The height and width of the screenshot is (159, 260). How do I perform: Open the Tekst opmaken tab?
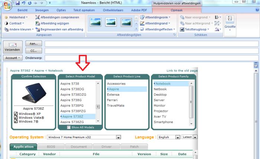[84, 10]
